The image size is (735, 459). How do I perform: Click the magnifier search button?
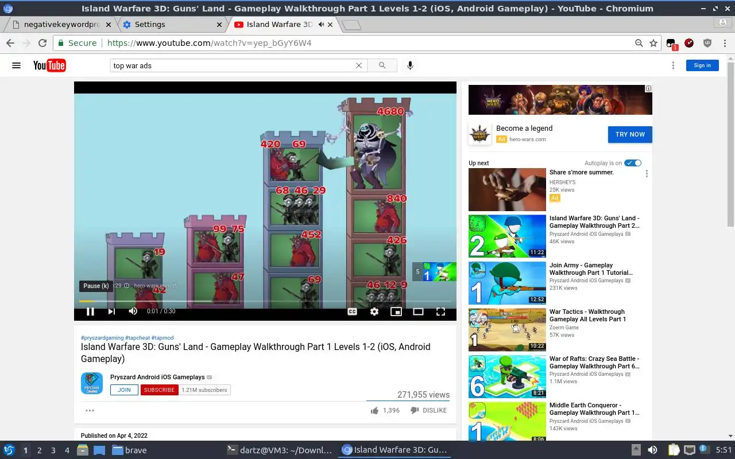[x=382, y=65]
